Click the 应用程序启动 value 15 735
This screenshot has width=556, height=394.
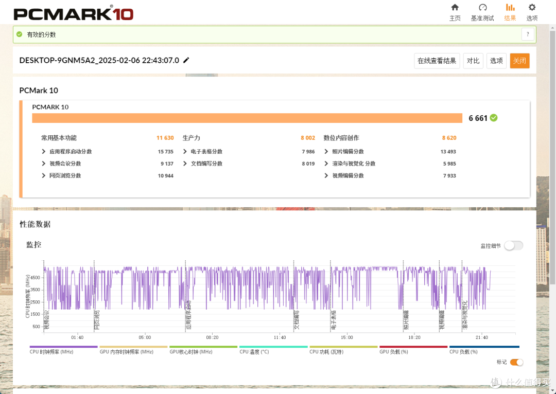coord(166,152)
